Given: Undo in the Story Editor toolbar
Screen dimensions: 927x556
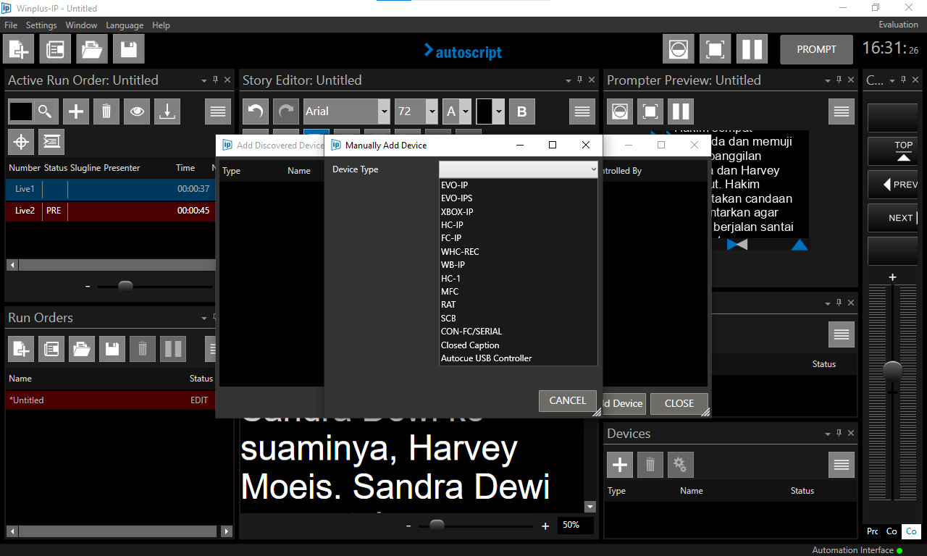Looking at the screenshot, I should point(256,111).
